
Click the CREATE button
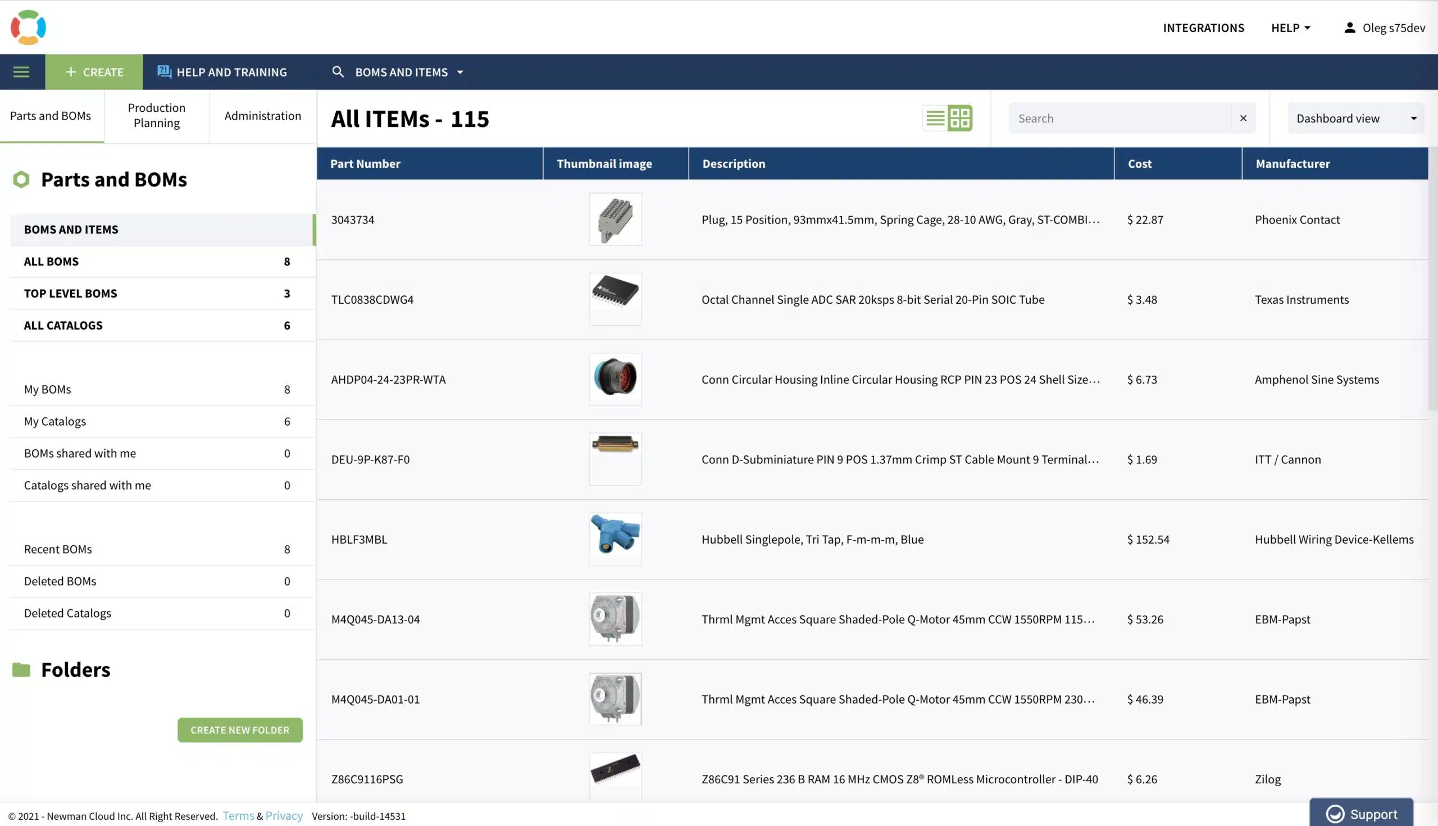pos(94,72)
